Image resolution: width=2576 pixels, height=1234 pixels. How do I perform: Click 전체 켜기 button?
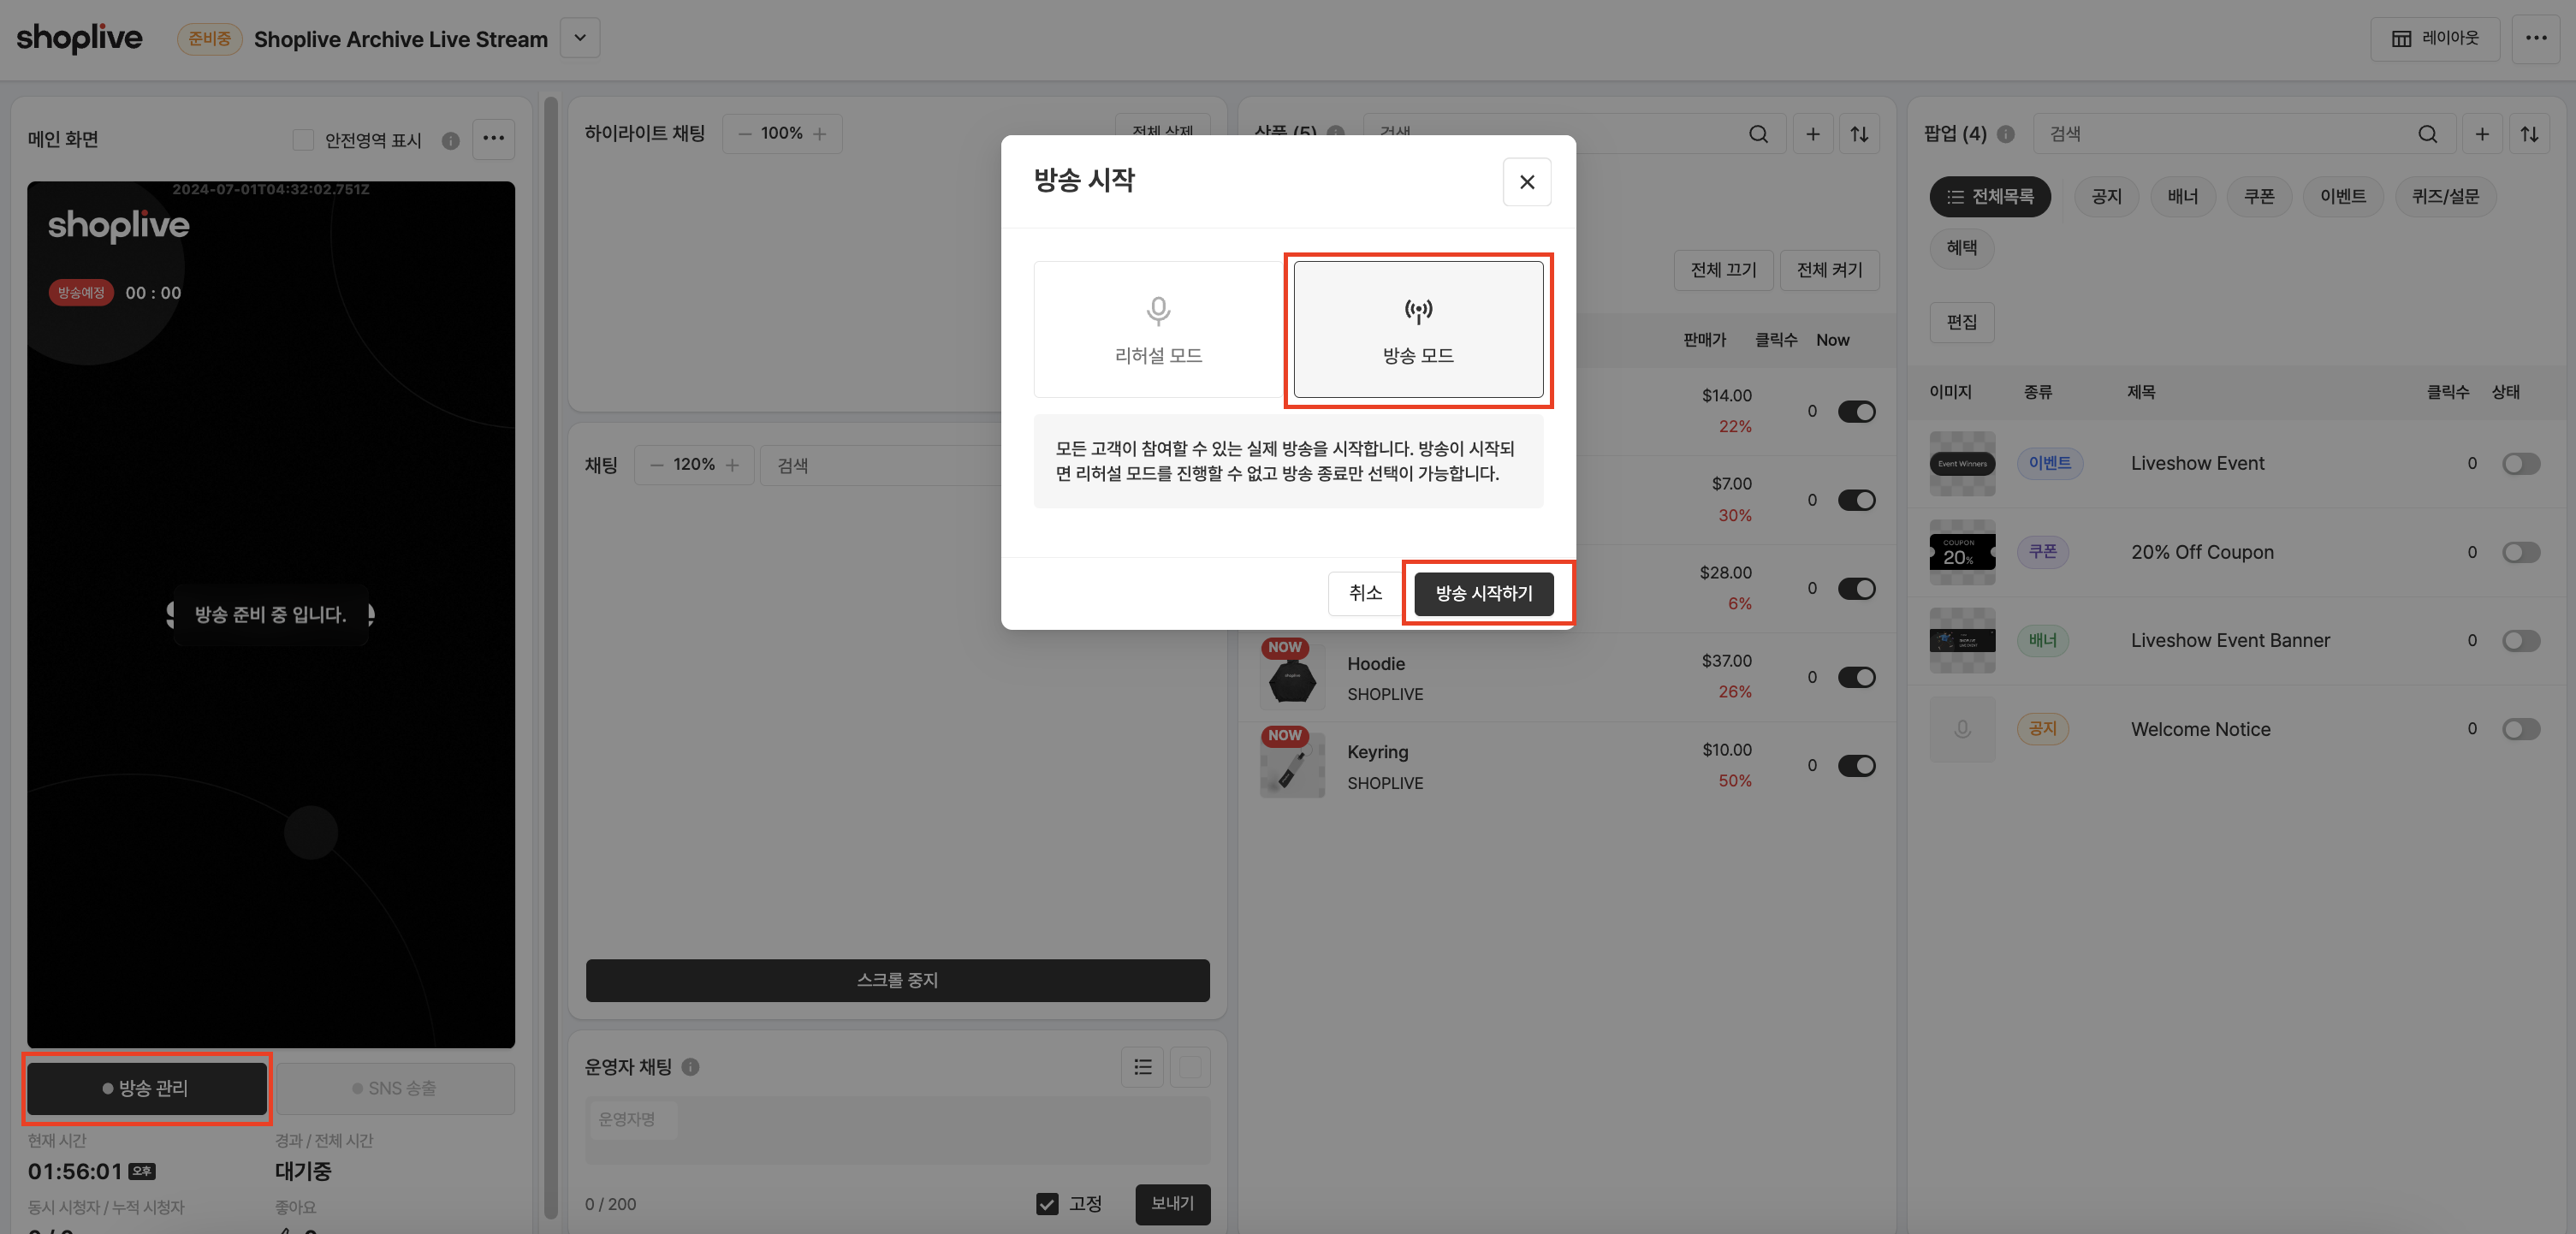pyautogui.click(x=1829, y=270)
